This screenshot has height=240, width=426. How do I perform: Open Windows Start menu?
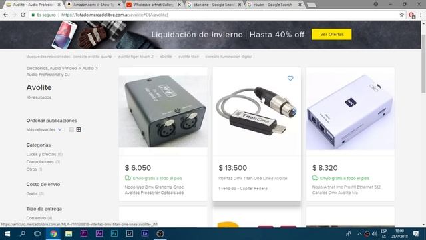7,234
